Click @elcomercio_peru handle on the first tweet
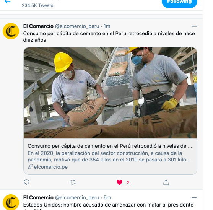 coord(77,26)
